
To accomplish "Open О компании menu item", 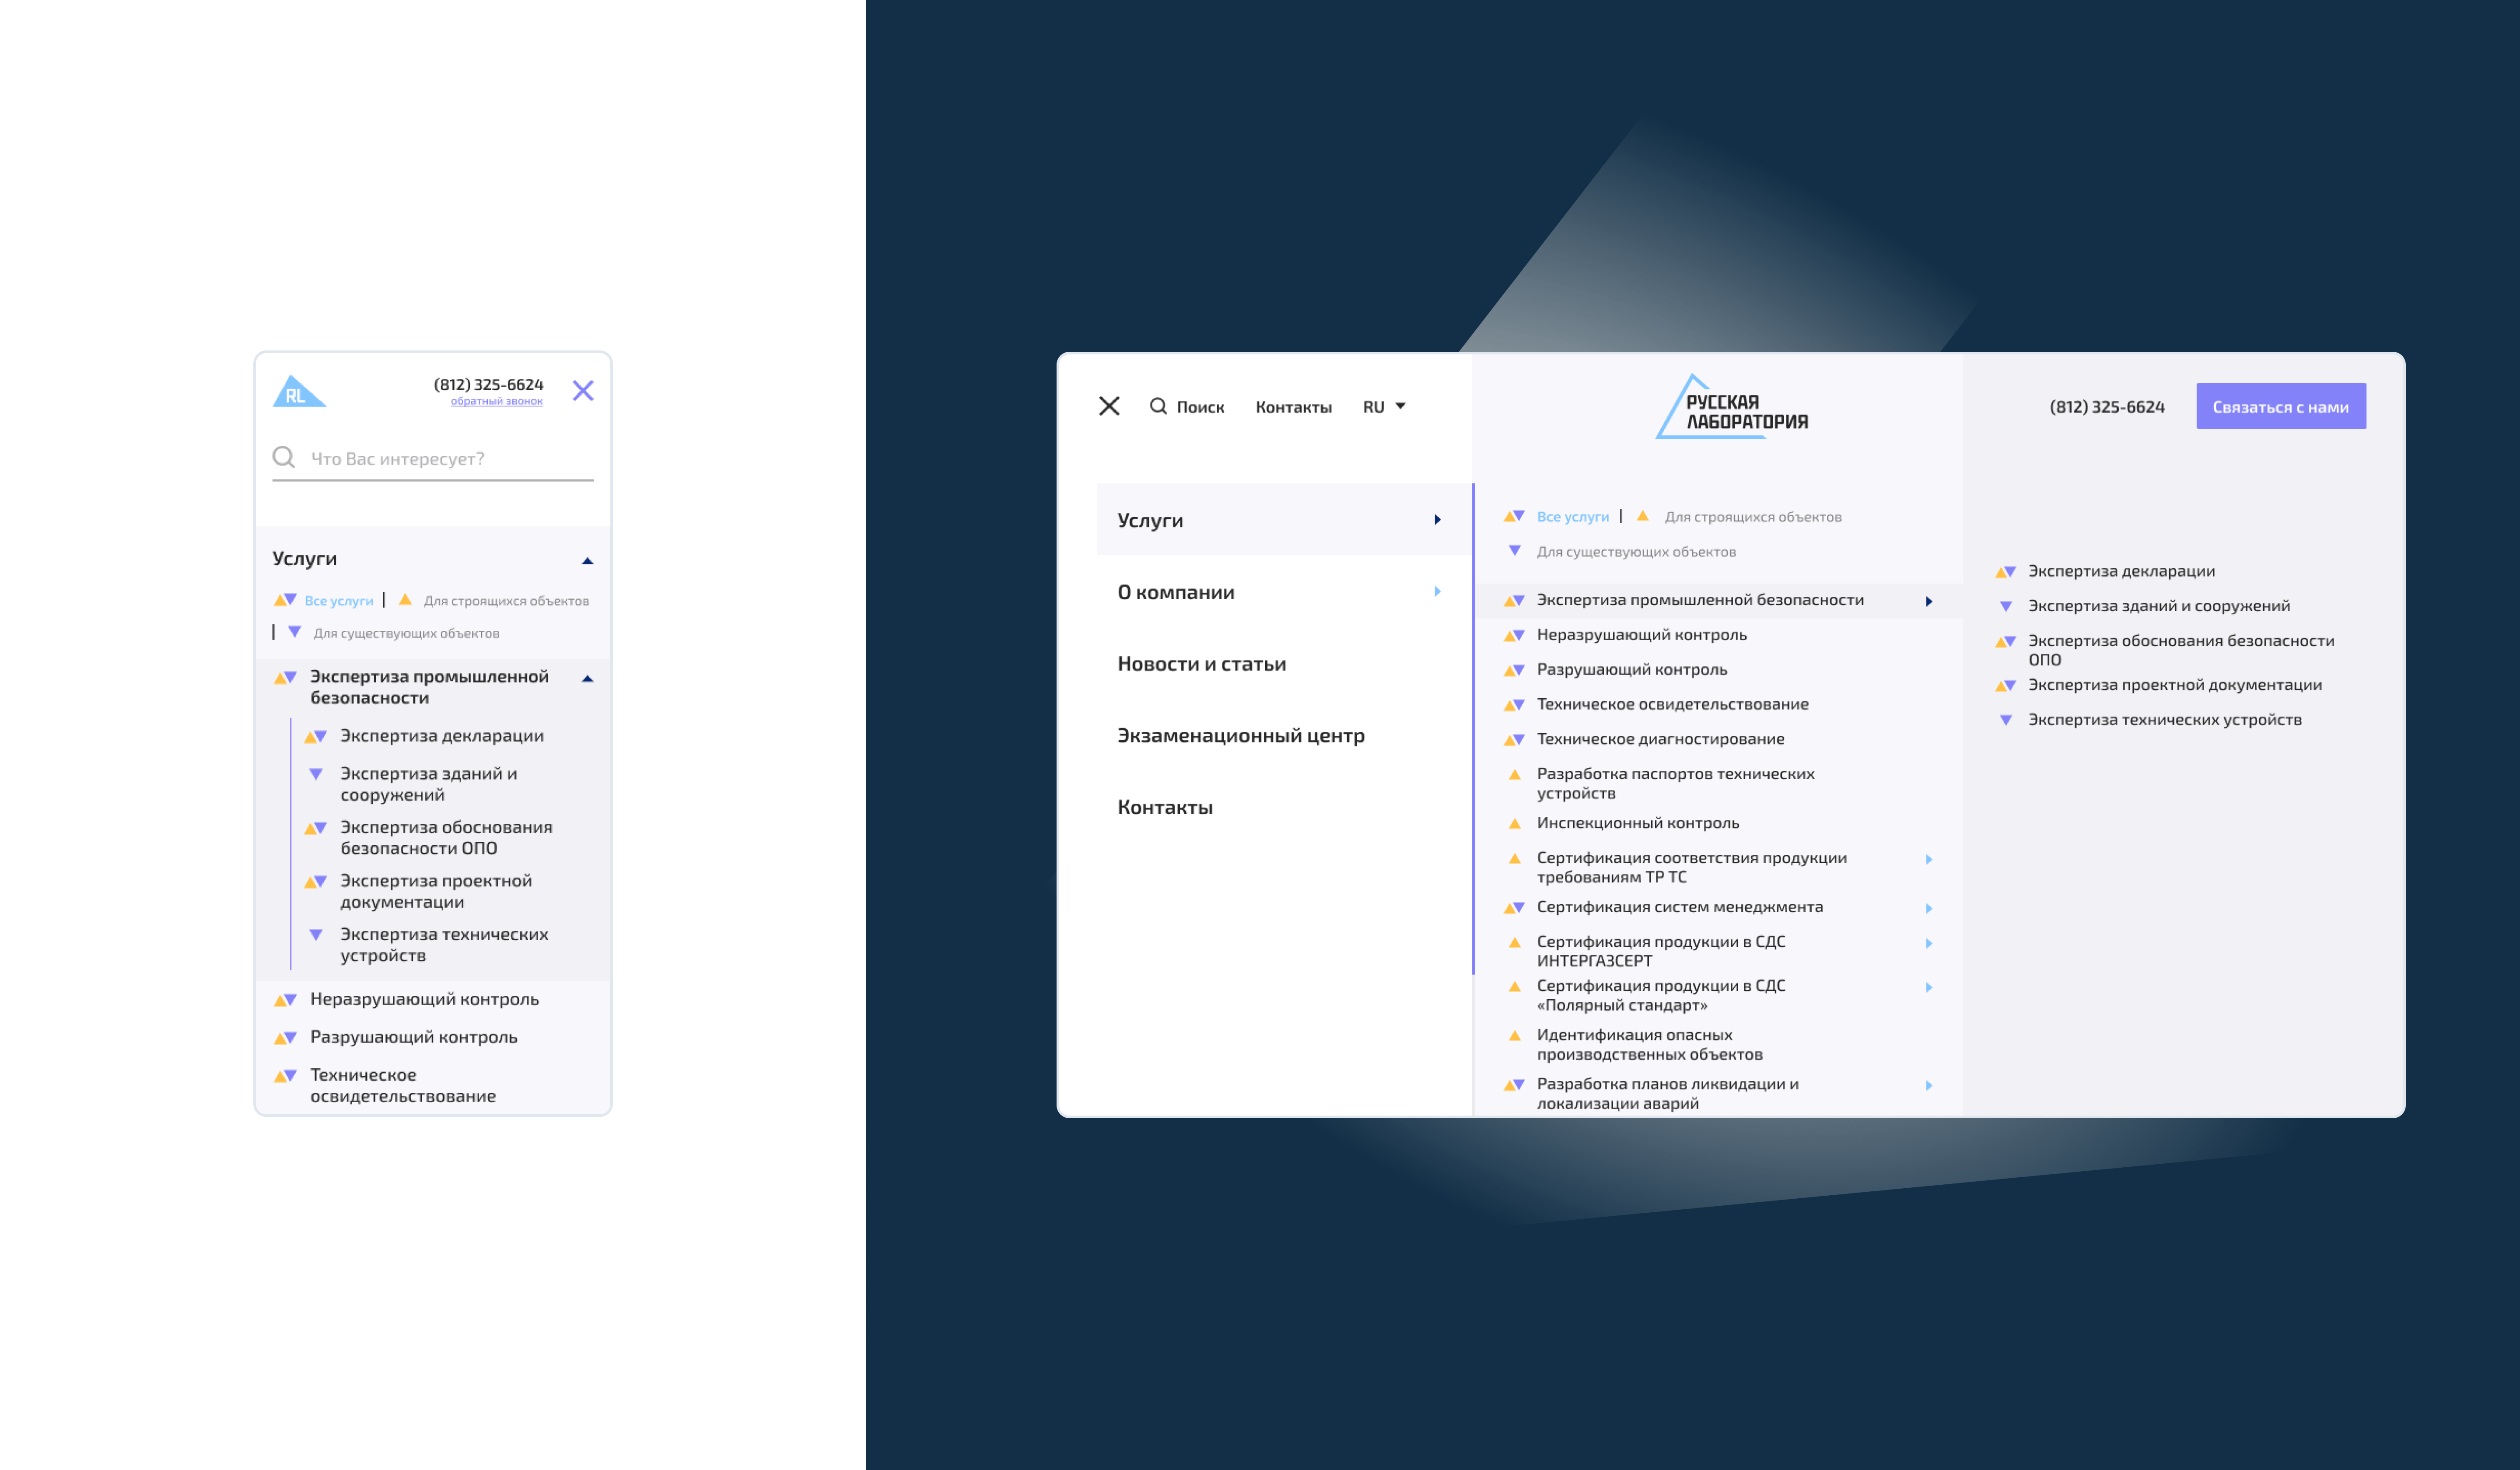I will point(1176,592).
